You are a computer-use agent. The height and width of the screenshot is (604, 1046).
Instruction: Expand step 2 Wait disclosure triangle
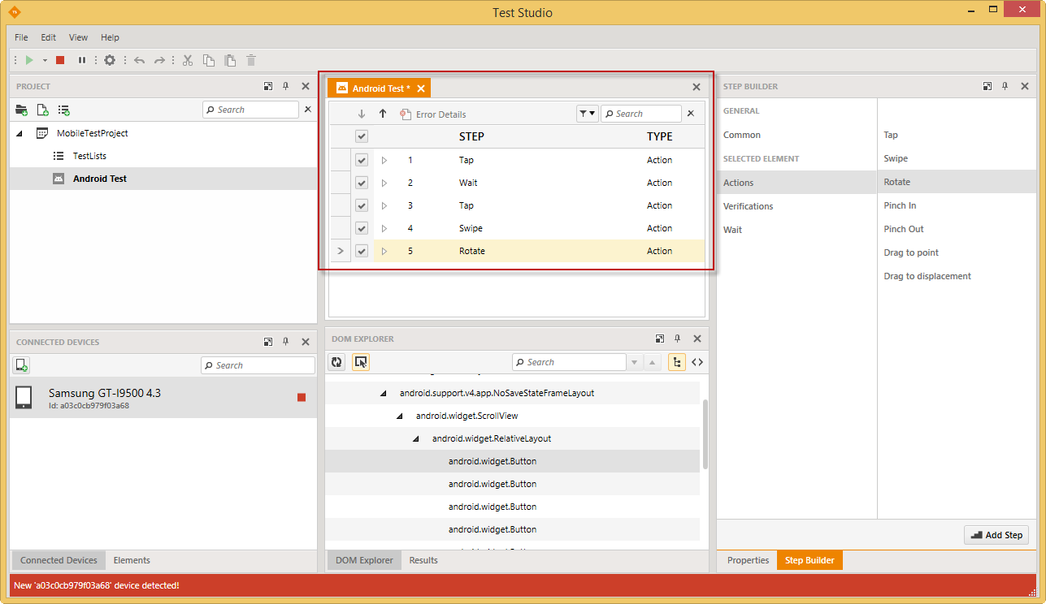click(x=384, y=183)
